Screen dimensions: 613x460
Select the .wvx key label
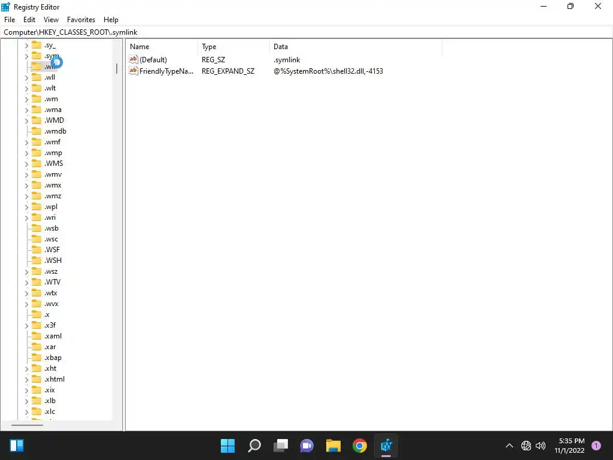(51, 304)
